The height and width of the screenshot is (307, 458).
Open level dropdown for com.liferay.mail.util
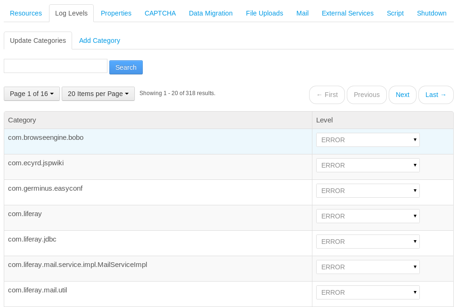pos(368,292)
